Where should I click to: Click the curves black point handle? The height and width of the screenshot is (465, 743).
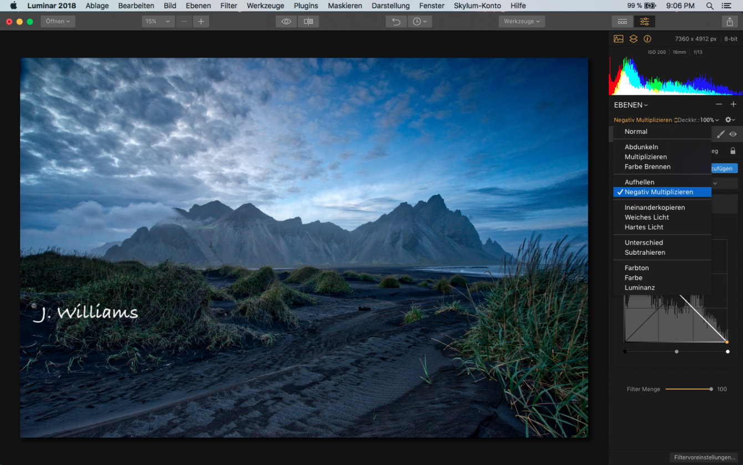[625, 351]
